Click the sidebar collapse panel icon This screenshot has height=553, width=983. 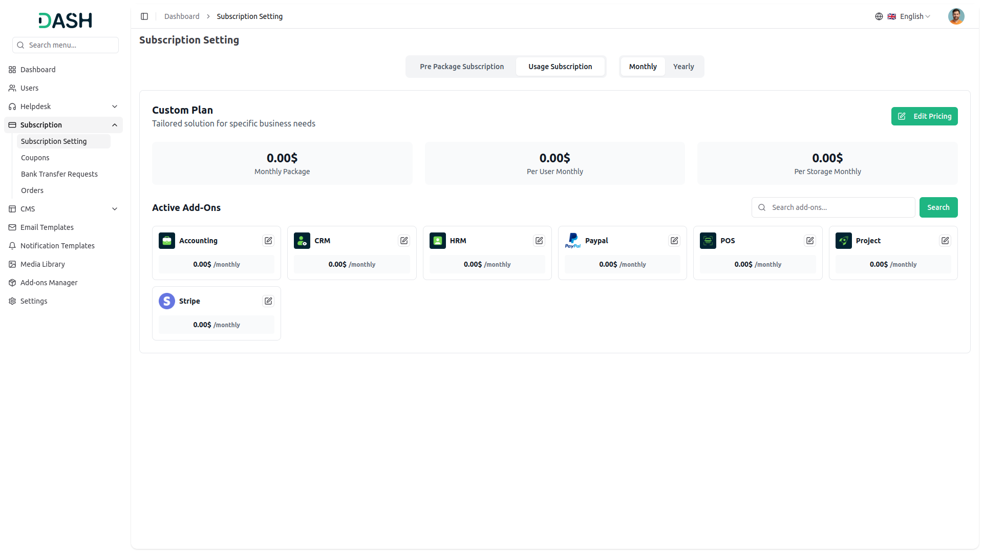tap(144, 16)
